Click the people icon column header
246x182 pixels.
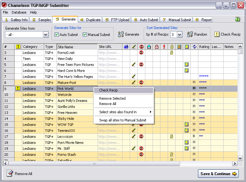click(126, 47)
